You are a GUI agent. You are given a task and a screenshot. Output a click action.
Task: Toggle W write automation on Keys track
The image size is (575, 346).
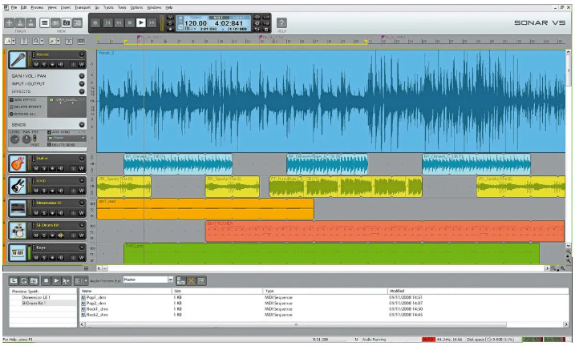(x=82, y=258)
